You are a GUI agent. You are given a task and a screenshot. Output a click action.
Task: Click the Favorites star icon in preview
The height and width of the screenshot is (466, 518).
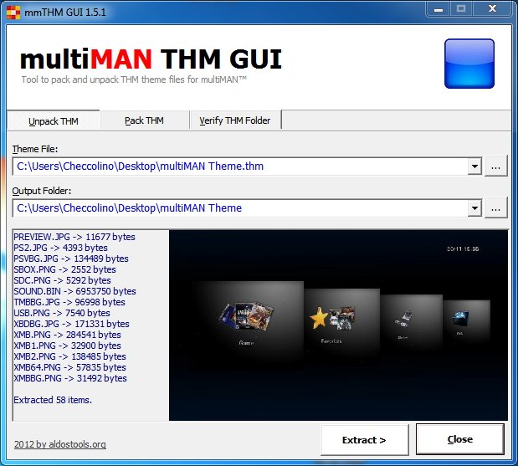tap(319, 318)
